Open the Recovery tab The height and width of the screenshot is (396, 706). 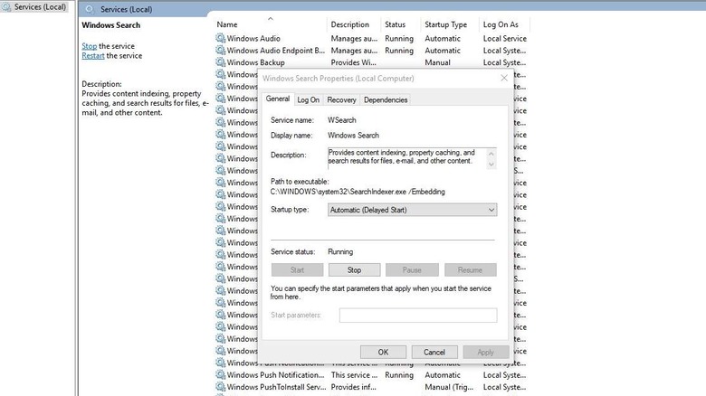pyautogui.click(x=341, y=99)
